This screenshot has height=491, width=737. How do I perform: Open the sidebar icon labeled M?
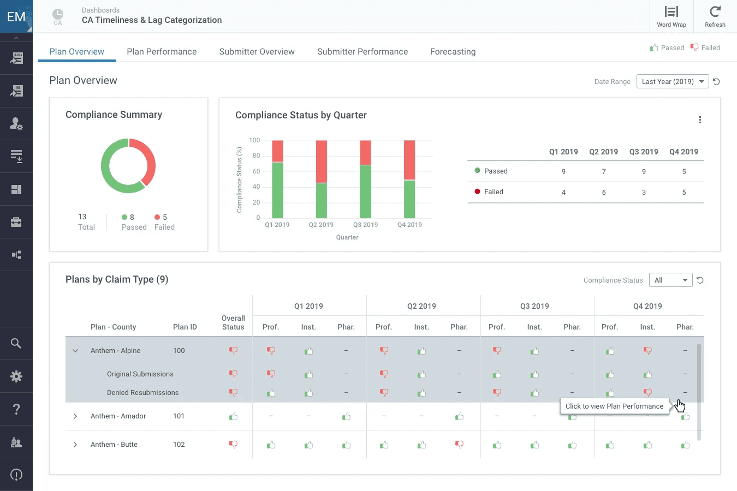click(x=16, y=91)
